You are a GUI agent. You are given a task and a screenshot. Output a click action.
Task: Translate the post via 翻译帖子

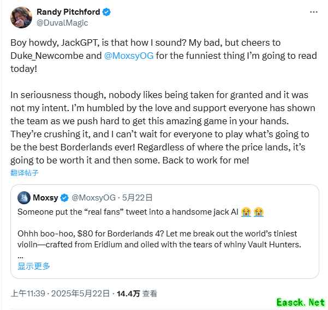point(25,173)
